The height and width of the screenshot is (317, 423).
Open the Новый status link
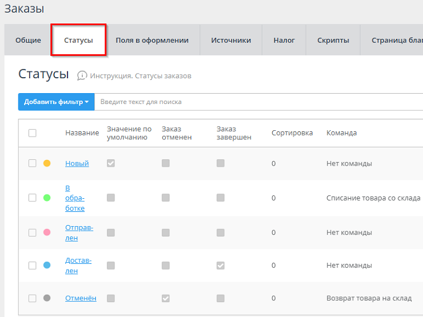coord(77,163)
